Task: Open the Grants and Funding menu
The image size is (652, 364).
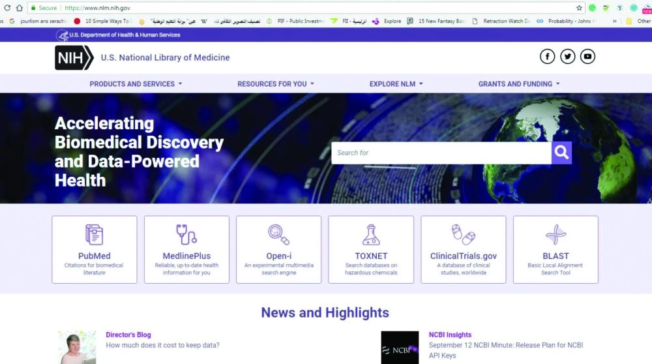Action: [518, 83]
